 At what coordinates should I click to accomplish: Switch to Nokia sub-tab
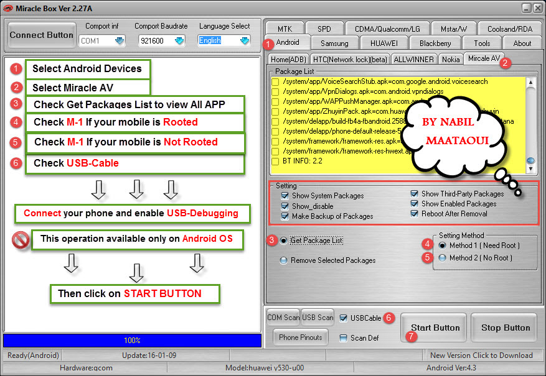[x=451, y=60]
